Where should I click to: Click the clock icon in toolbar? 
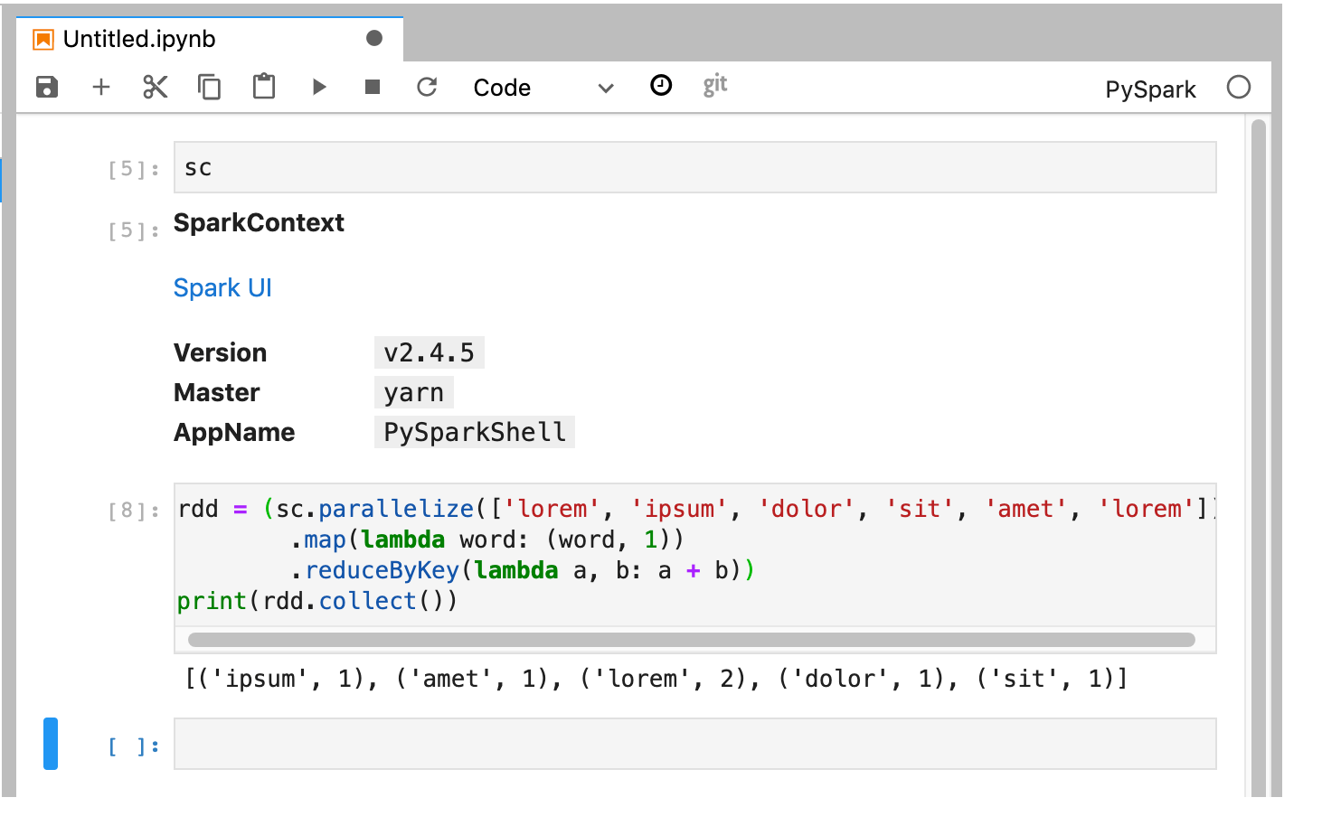tap(661, 85)
